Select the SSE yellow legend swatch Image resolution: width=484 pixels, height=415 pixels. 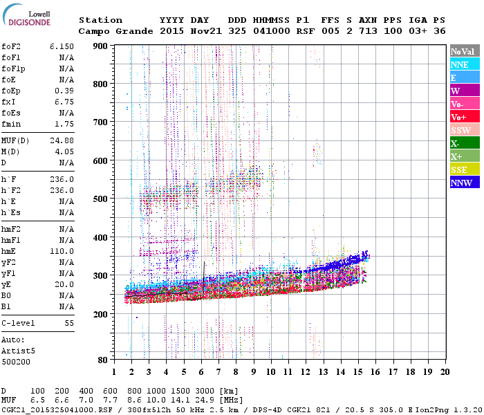[x=465, y=169]
